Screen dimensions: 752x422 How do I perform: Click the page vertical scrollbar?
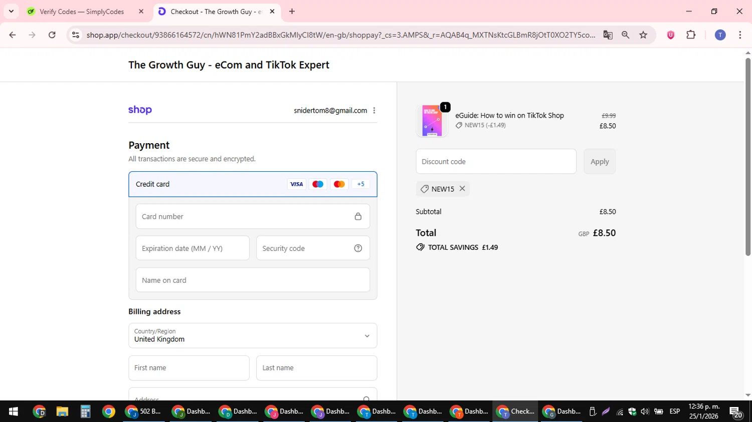click(748, 157)
